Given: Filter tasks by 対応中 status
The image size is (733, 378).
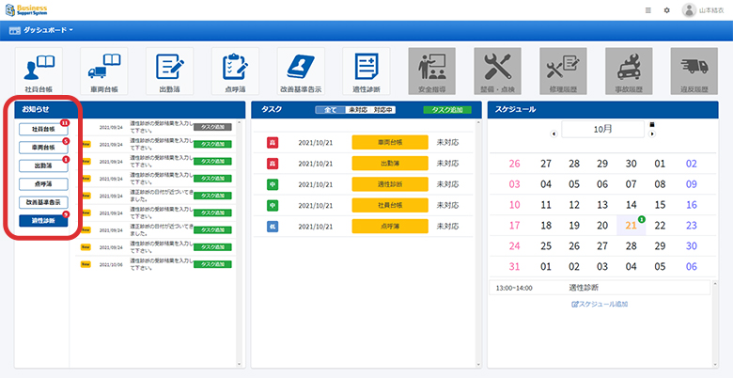Looking at the screenshot, I should click(x=383, y=110).
